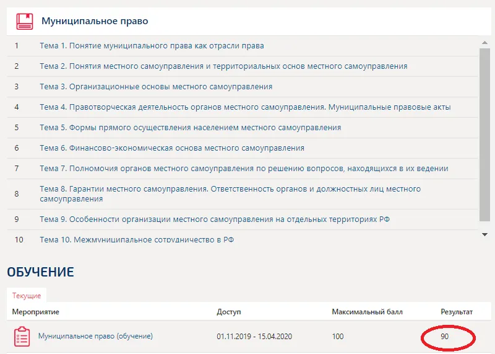Image resolution: width=495 pixels, height=354 pixels.
Task: Click row number 10 in topics list
Action: [x=19, y=239]
